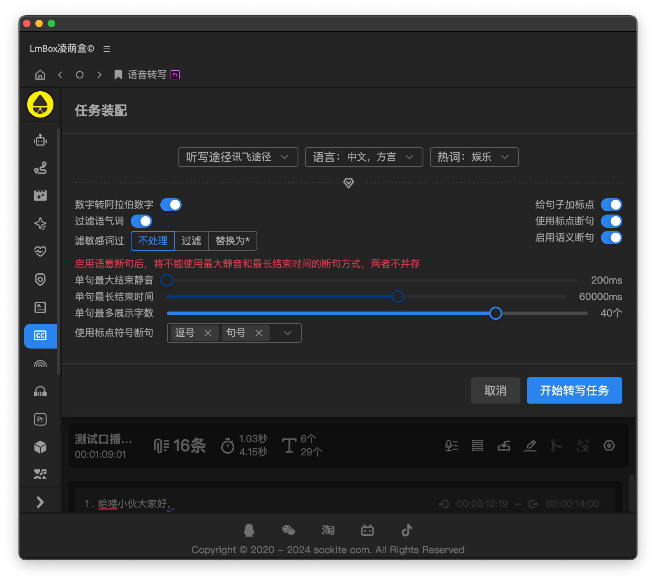Open the hamburger menu next to LmBox title
656x582 pixels.
pos(107,49)
